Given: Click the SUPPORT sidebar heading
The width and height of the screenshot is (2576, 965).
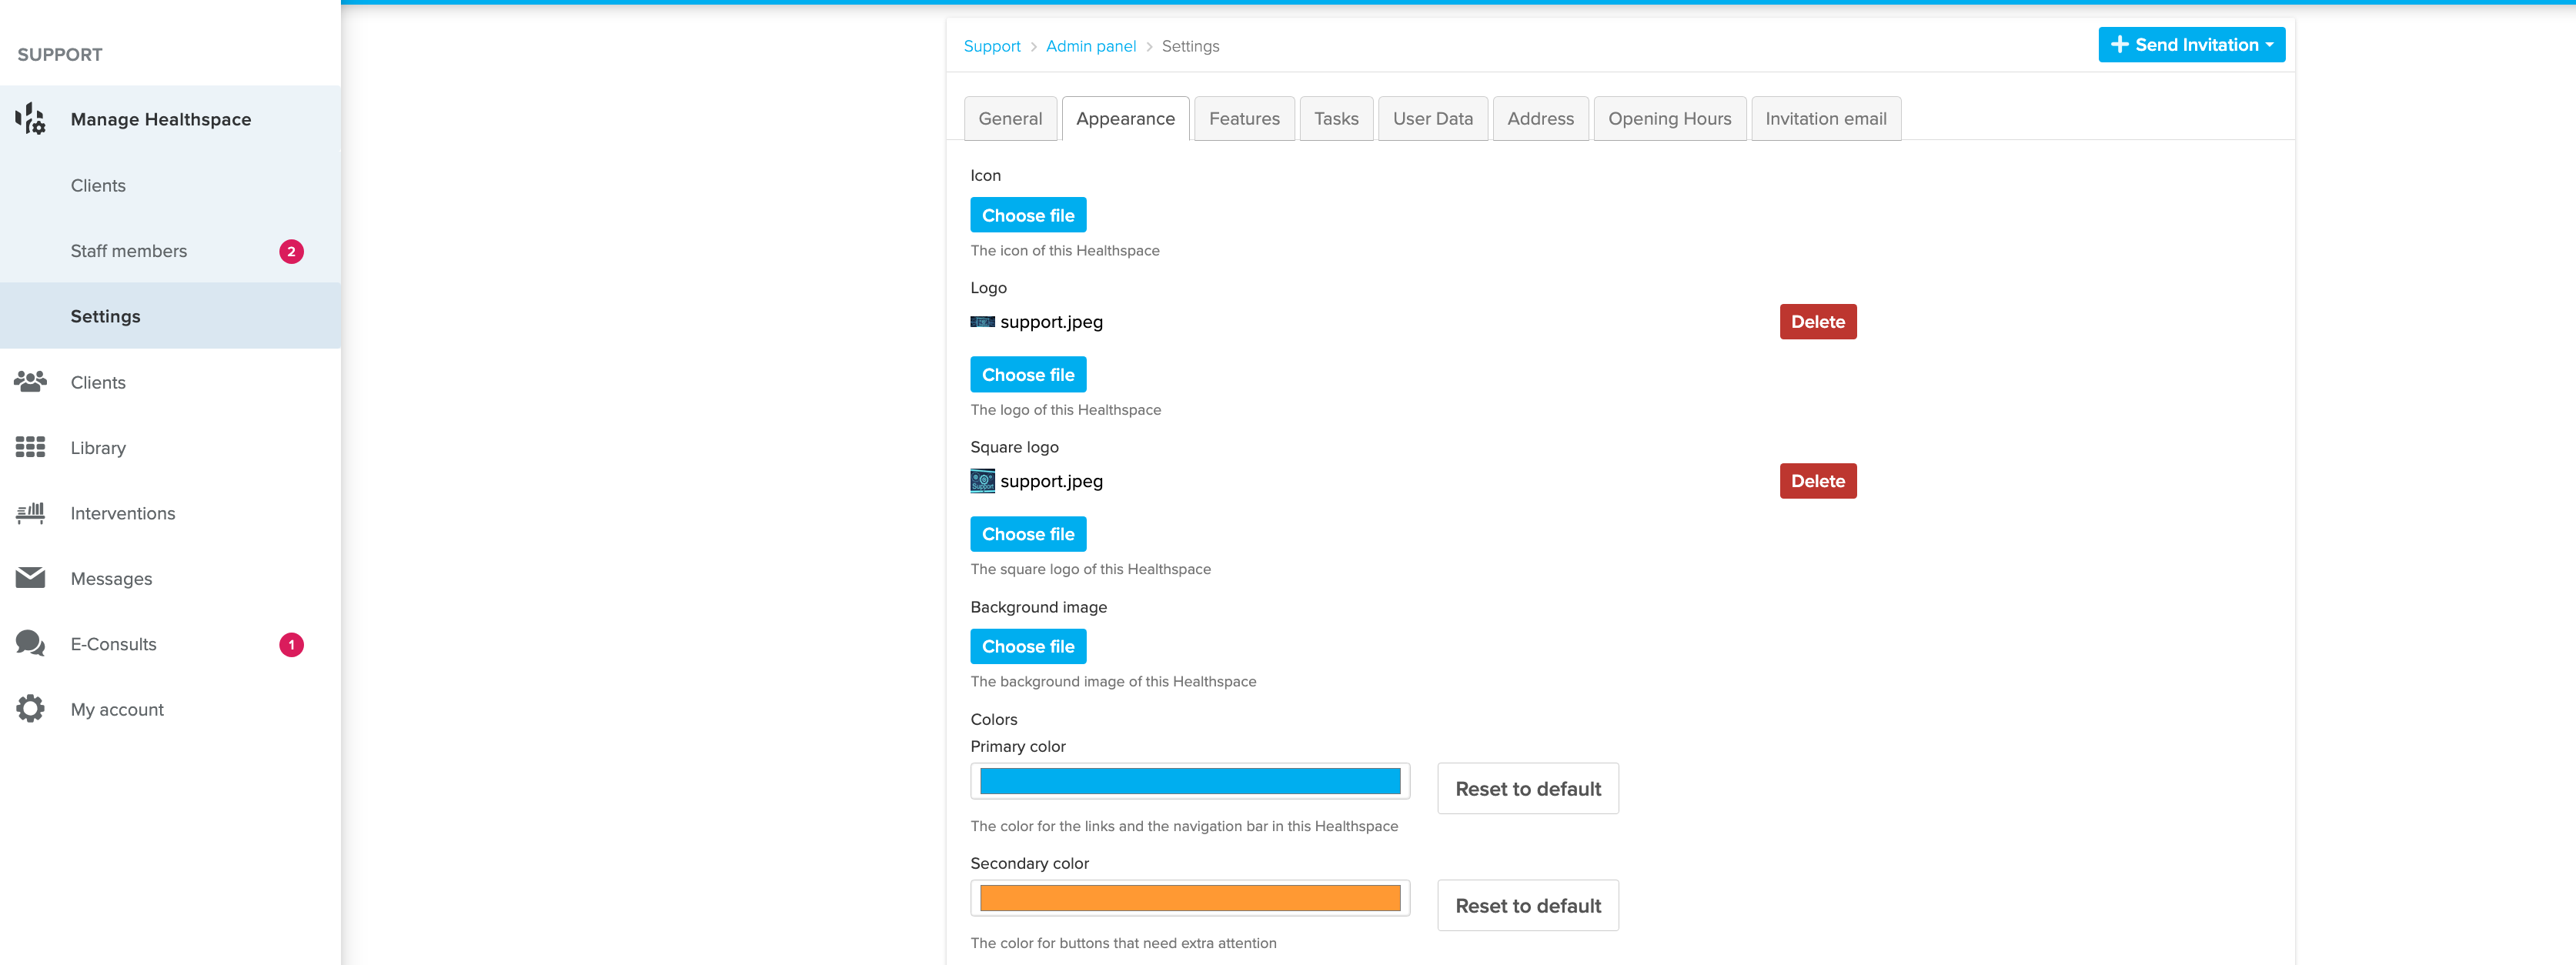Looking at the screenshot, I should click(60, 55).
